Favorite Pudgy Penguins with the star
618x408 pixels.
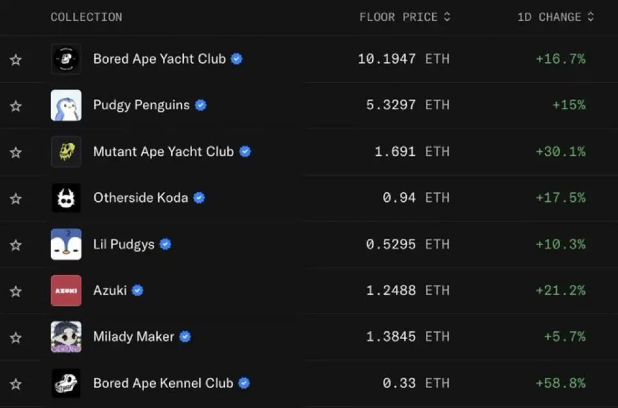(16, 106)
